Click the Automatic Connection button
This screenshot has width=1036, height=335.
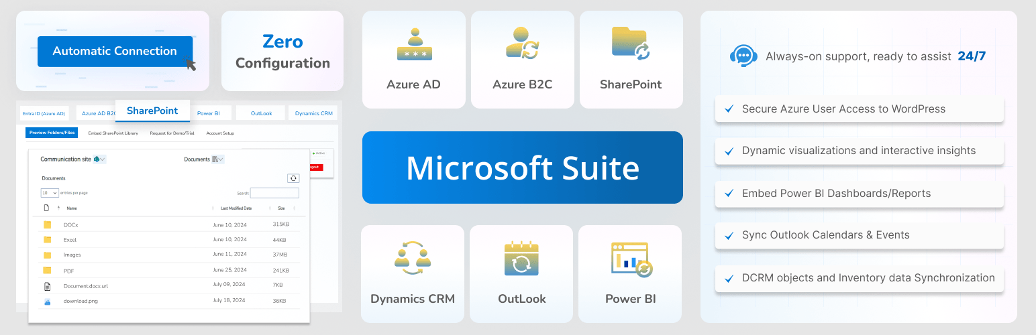115,51
